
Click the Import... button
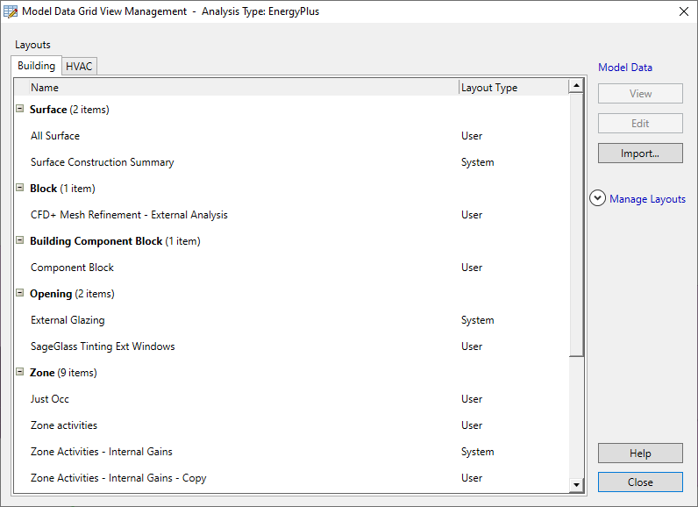639,154
